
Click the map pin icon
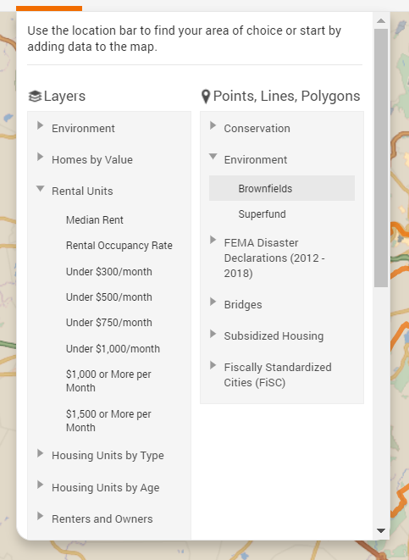(206, 97)
